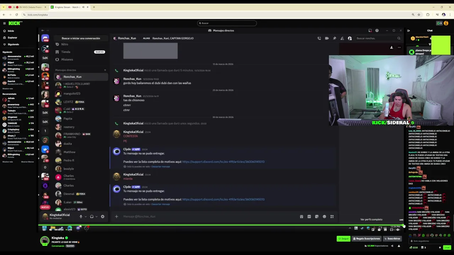454x255 pixels.
Task: Pause the Kick stream playback
Action: [x=44, y=229]
